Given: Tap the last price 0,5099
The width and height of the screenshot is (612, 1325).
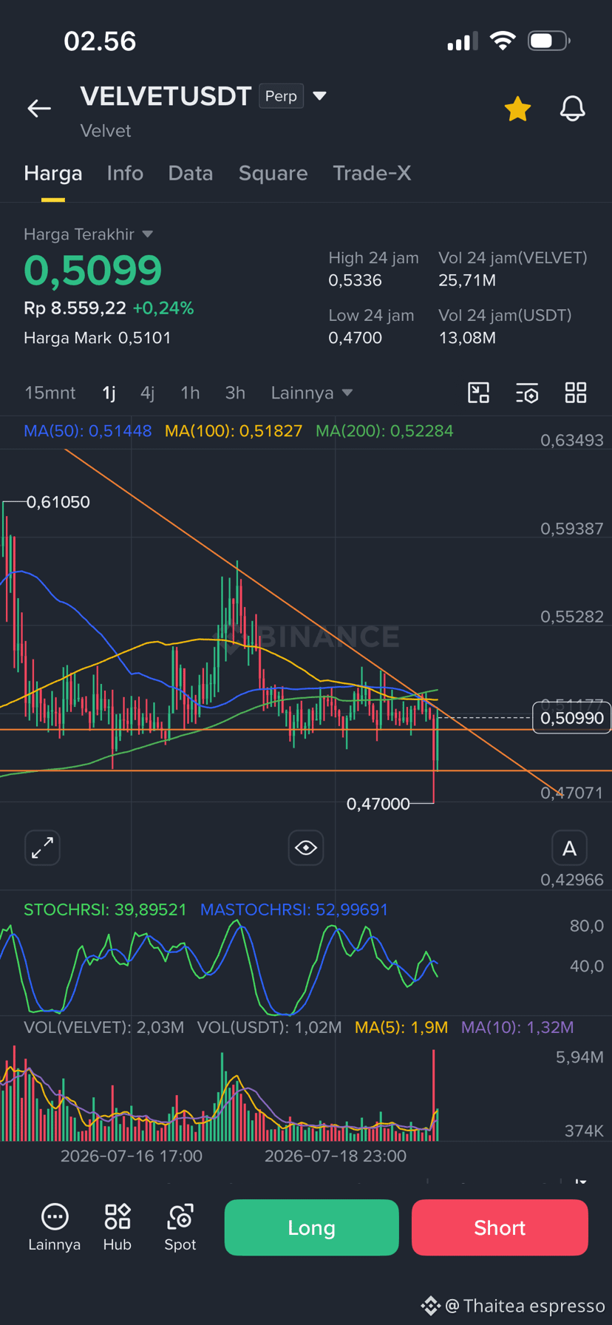Looking at the screenshot, I should click(93, 270).
